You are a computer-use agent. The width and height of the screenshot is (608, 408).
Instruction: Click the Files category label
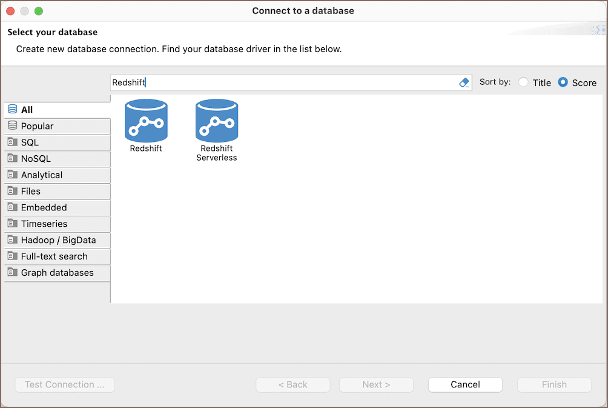click(x=30, y=191)
